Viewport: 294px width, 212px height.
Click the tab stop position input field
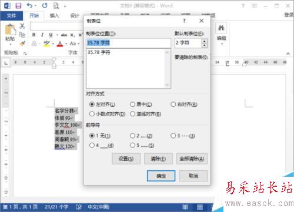point(128,43)
